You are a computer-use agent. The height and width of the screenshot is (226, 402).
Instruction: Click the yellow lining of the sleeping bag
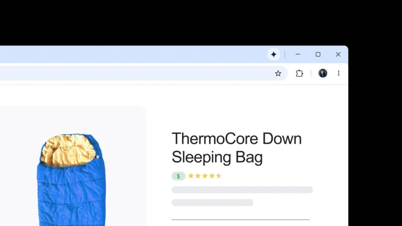coord(68,150)
